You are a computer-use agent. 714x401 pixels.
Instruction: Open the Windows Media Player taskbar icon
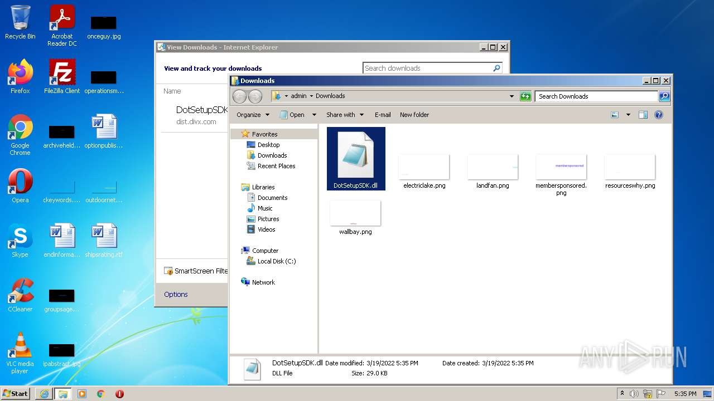click(x=82, y=394)
